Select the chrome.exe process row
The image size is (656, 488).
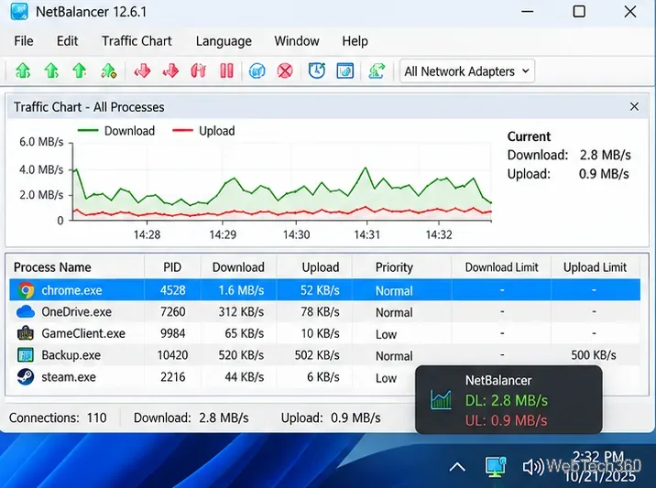pos(324,290)
